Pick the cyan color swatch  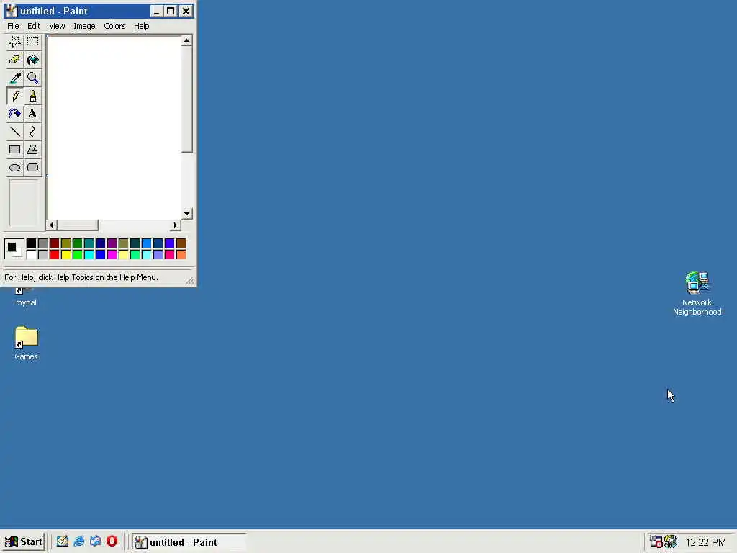89,254
